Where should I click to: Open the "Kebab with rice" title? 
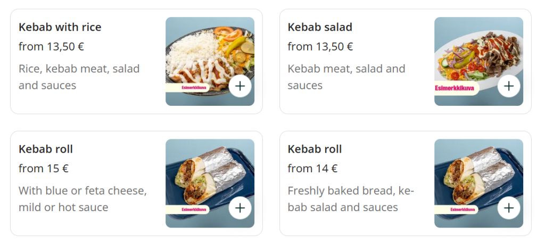[x=60, y=27]
